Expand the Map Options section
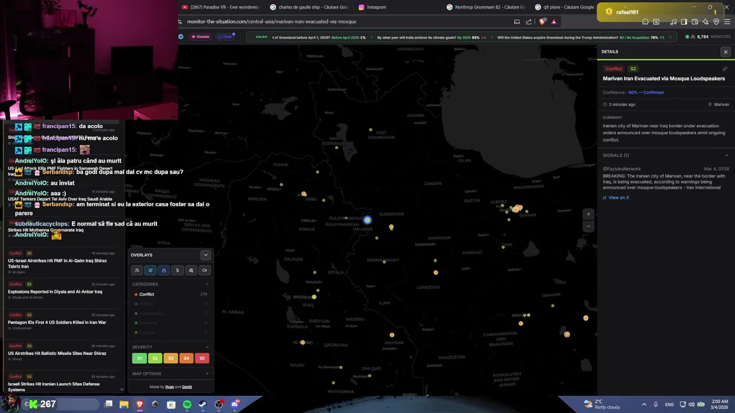Screen dimensions: 735x413 207,373
